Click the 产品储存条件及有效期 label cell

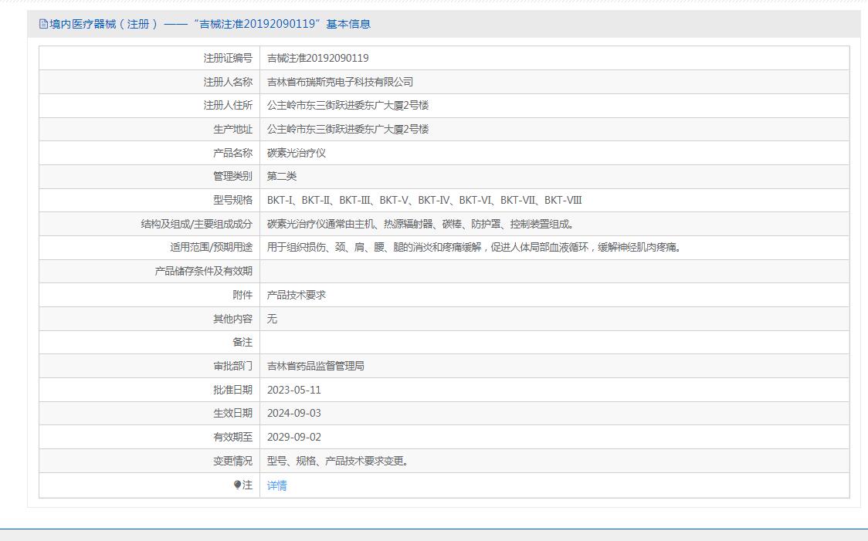150,271
